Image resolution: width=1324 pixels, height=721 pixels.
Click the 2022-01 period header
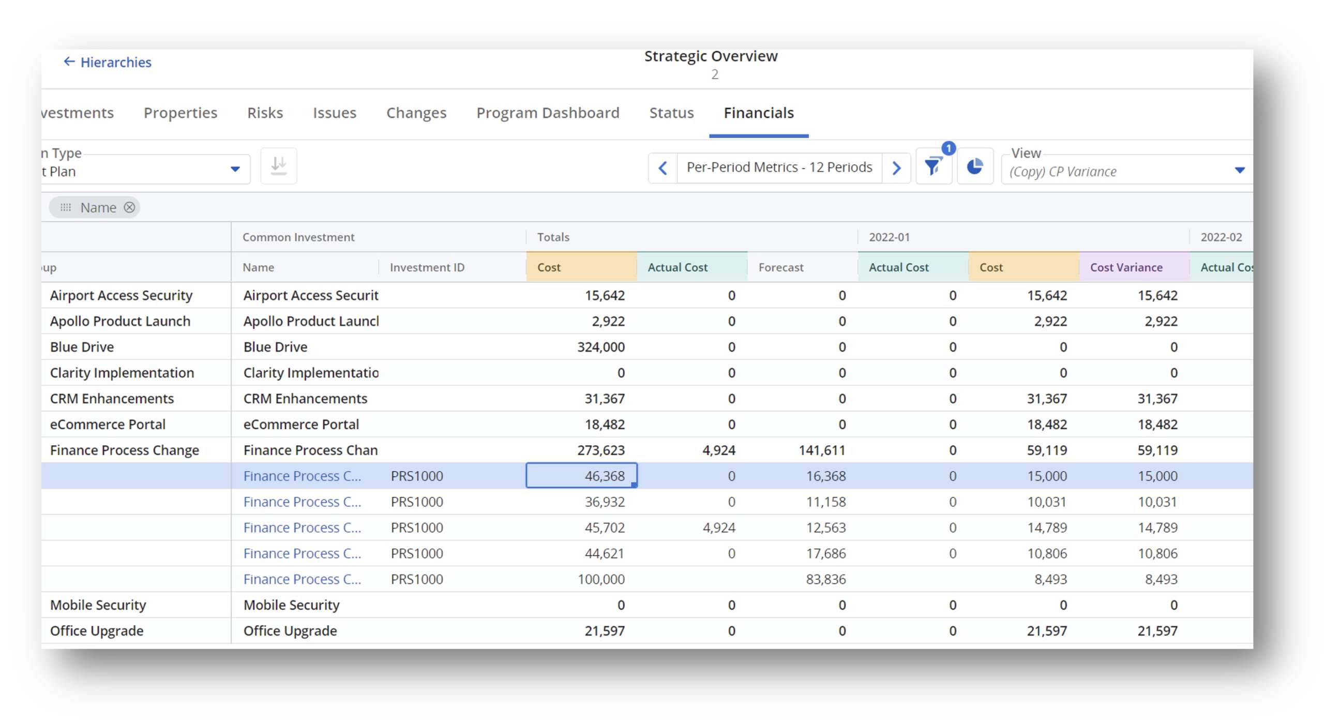coord(889,237)
